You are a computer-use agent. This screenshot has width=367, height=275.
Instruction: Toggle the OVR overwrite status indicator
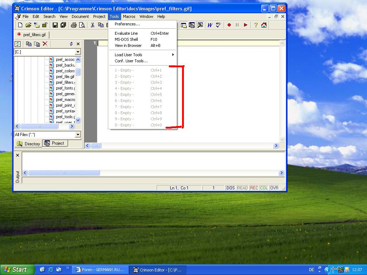coord(274,188)
